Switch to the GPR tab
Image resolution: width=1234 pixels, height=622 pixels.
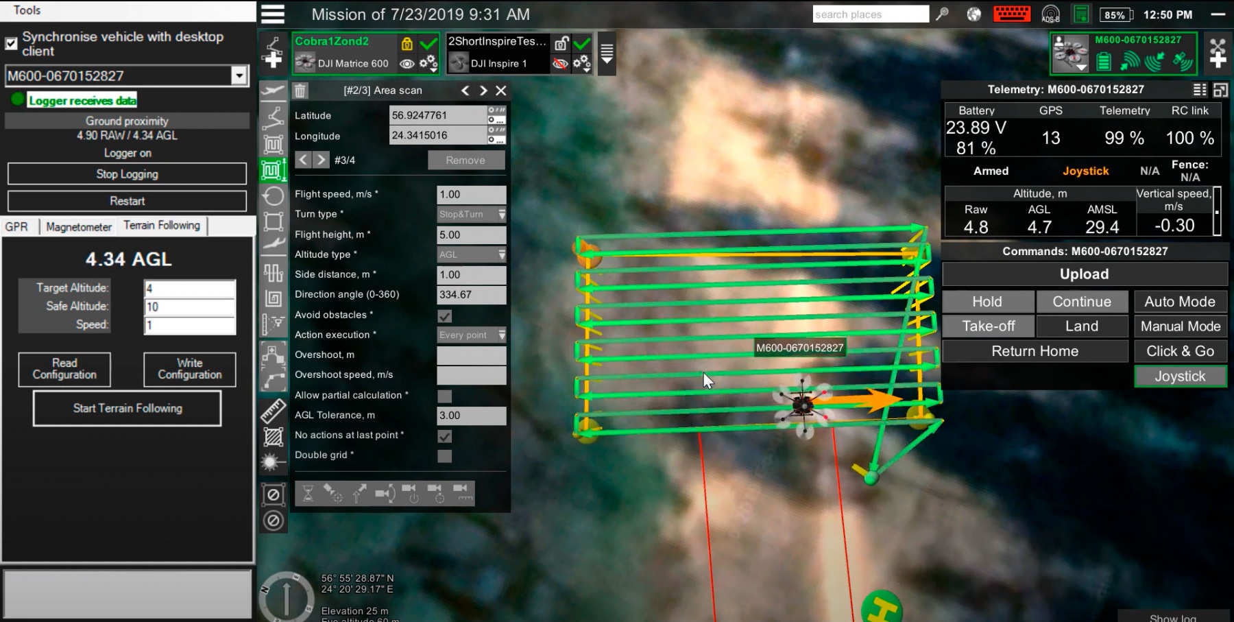(17, 227)
